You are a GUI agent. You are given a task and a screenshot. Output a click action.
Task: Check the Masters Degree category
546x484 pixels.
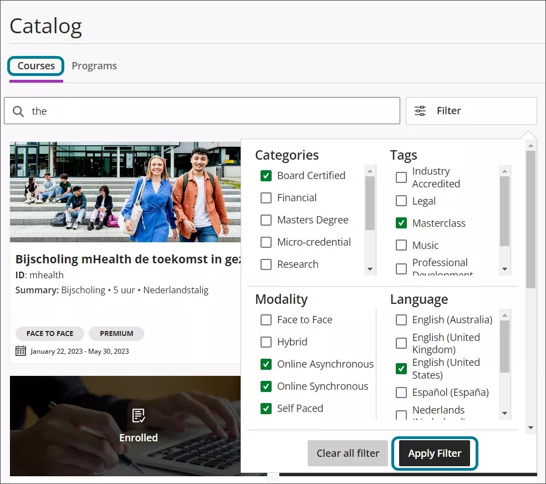point(266,220)
